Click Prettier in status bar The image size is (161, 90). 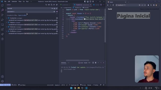[x=96, y=85]
